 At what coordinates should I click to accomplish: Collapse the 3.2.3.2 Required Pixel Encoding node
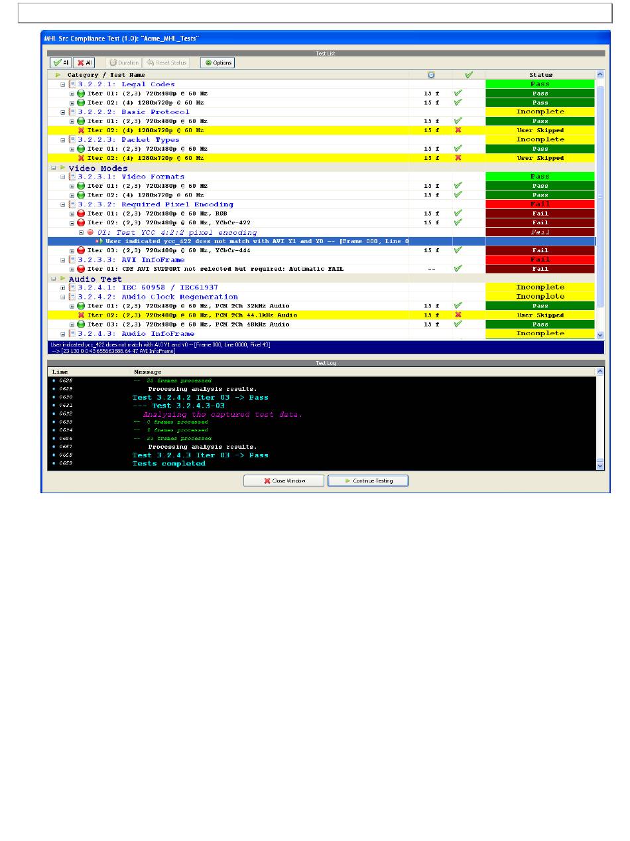[x=63, y=204]
